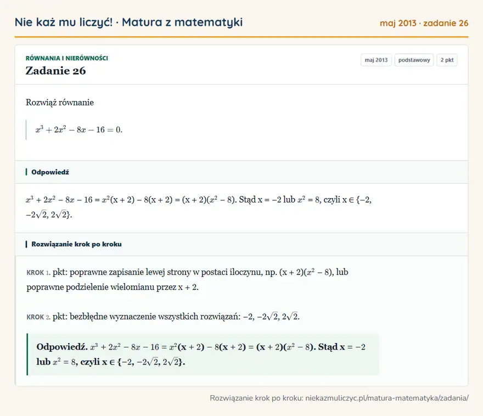Click the '2 pkt' points badge
The image size is (483, 416).
coord(447,60)
